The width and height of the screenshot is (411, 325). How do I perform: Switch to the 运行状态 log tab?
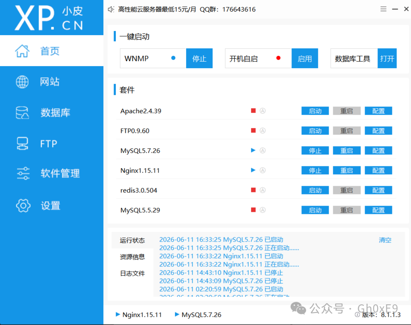point(132,240)
